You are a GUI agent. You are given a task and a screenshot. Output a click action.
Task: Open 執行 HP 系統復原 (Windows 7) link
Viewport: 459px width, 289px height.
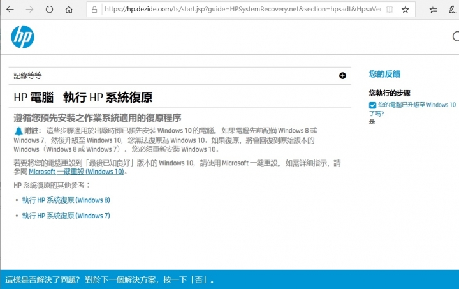coord(66,216)
